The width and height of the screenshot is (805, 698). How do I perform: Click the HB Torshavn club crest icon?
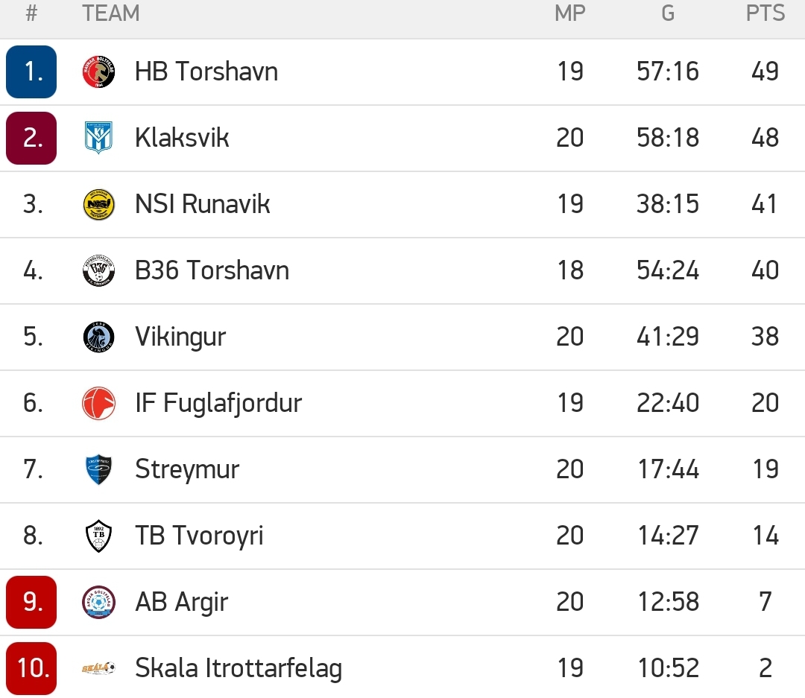coord(98,72)
